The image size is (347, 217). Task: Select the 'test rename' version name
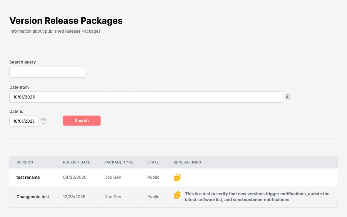[28, 177]
